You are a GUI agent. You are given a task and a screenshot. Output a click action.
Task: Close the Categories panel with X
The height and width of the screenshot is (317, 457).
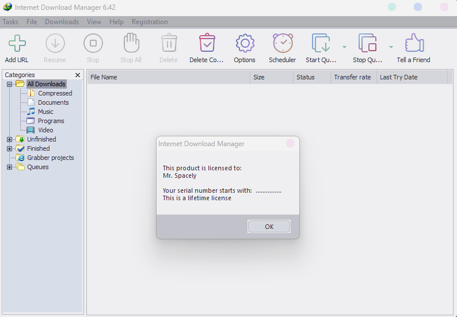(78, 75)
